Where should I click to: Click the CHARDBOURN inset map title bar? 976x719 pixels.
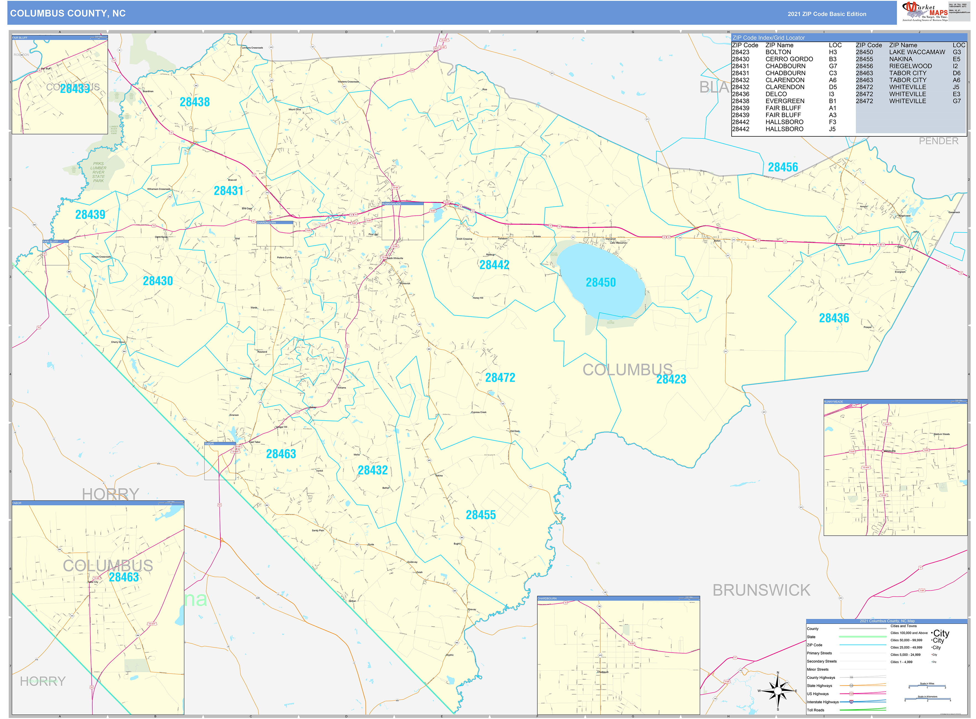619,598
